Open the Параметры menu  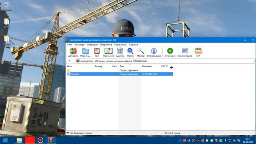(x=120, y=44)
